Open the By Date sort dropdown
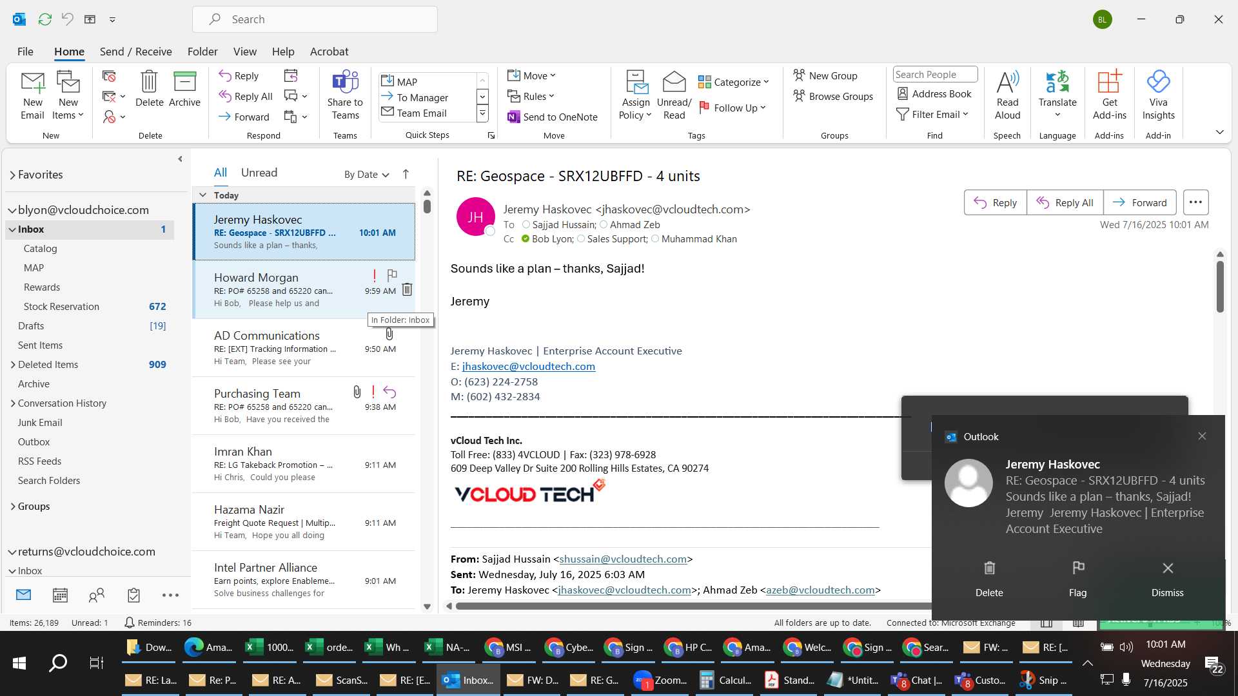 coord(367,174)
